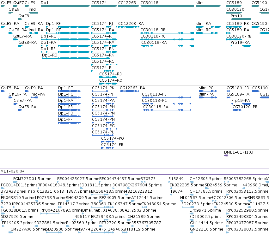Select EST EP19206.3prime
The height and width of the screenshot is (234, 269).
click(x=18, y=223)
